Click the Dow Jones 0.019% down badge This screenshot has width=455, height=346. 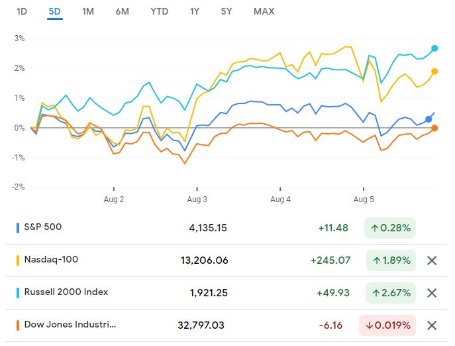point(387,325)
